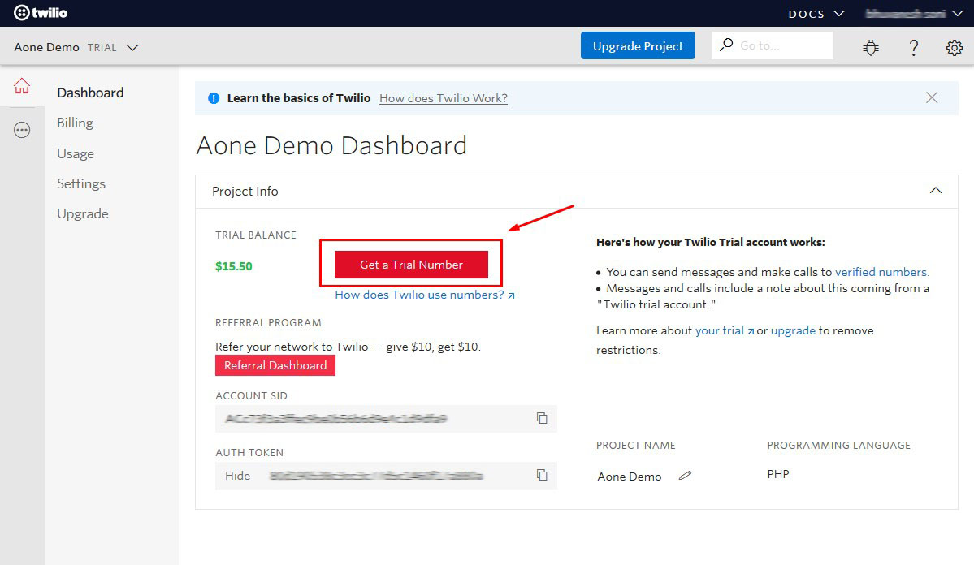Open How does Twilio use numbers link
Viewport: 974px width, 565px height.
click(x=425, y=295)
